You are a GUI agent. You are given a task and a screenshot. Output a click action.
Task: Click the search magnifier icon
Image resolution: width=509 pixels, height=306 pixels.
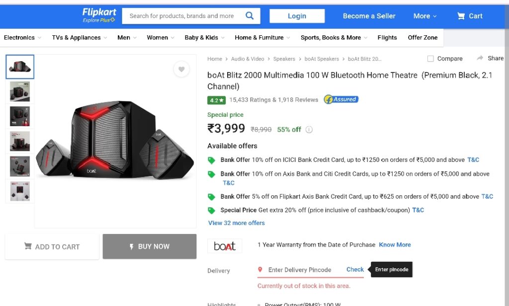pos(250,15)
